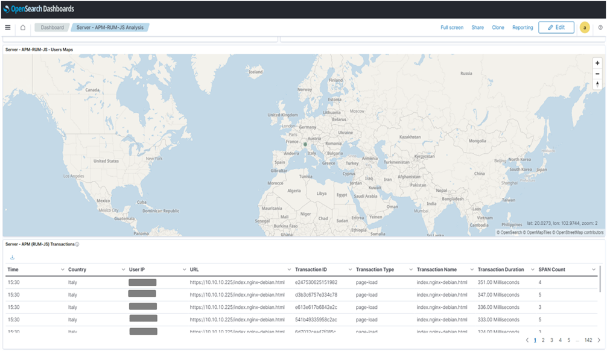Click the 351.00 Milliseconds duration cell
This screenshot has height=351, width=607.
[x=498, y=282]
